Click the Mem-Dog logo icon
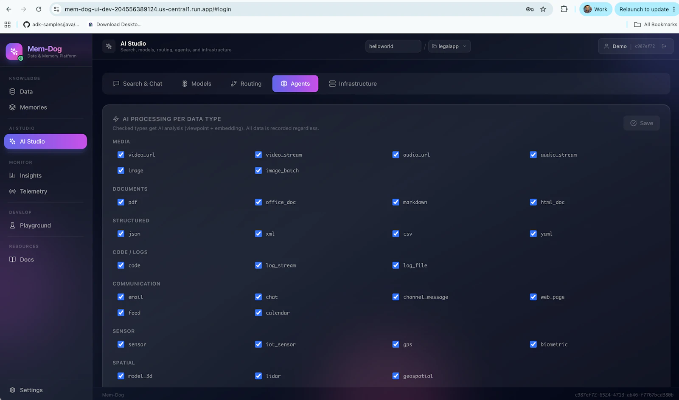 [x=14, y=51]
